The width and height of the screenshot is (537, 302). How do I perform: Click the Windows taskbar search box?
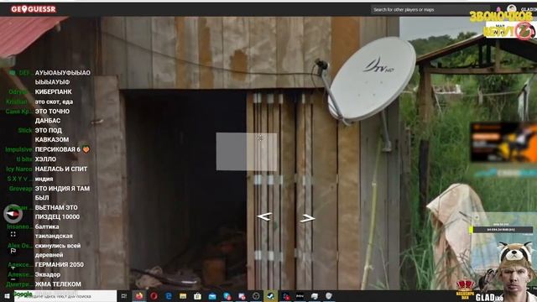click(65, 296)
